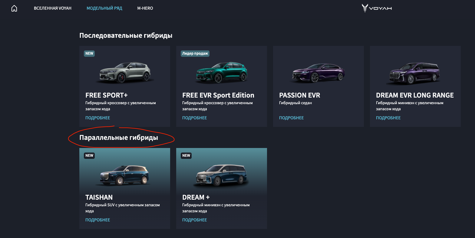Screen dimensions: 475x238
Task: Click the PASSION EVR model title
Action: [x=300, y=95]
